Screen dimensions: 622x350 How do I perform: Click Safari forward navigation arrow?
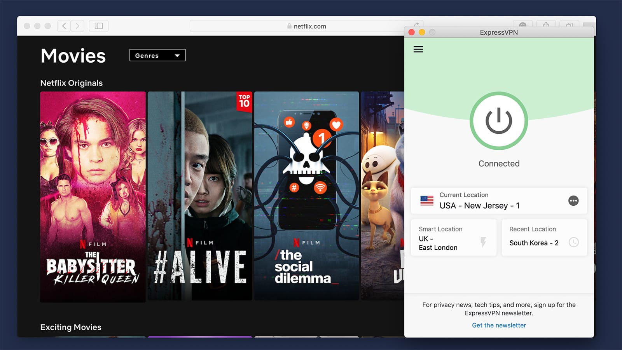tap(77, 26)
